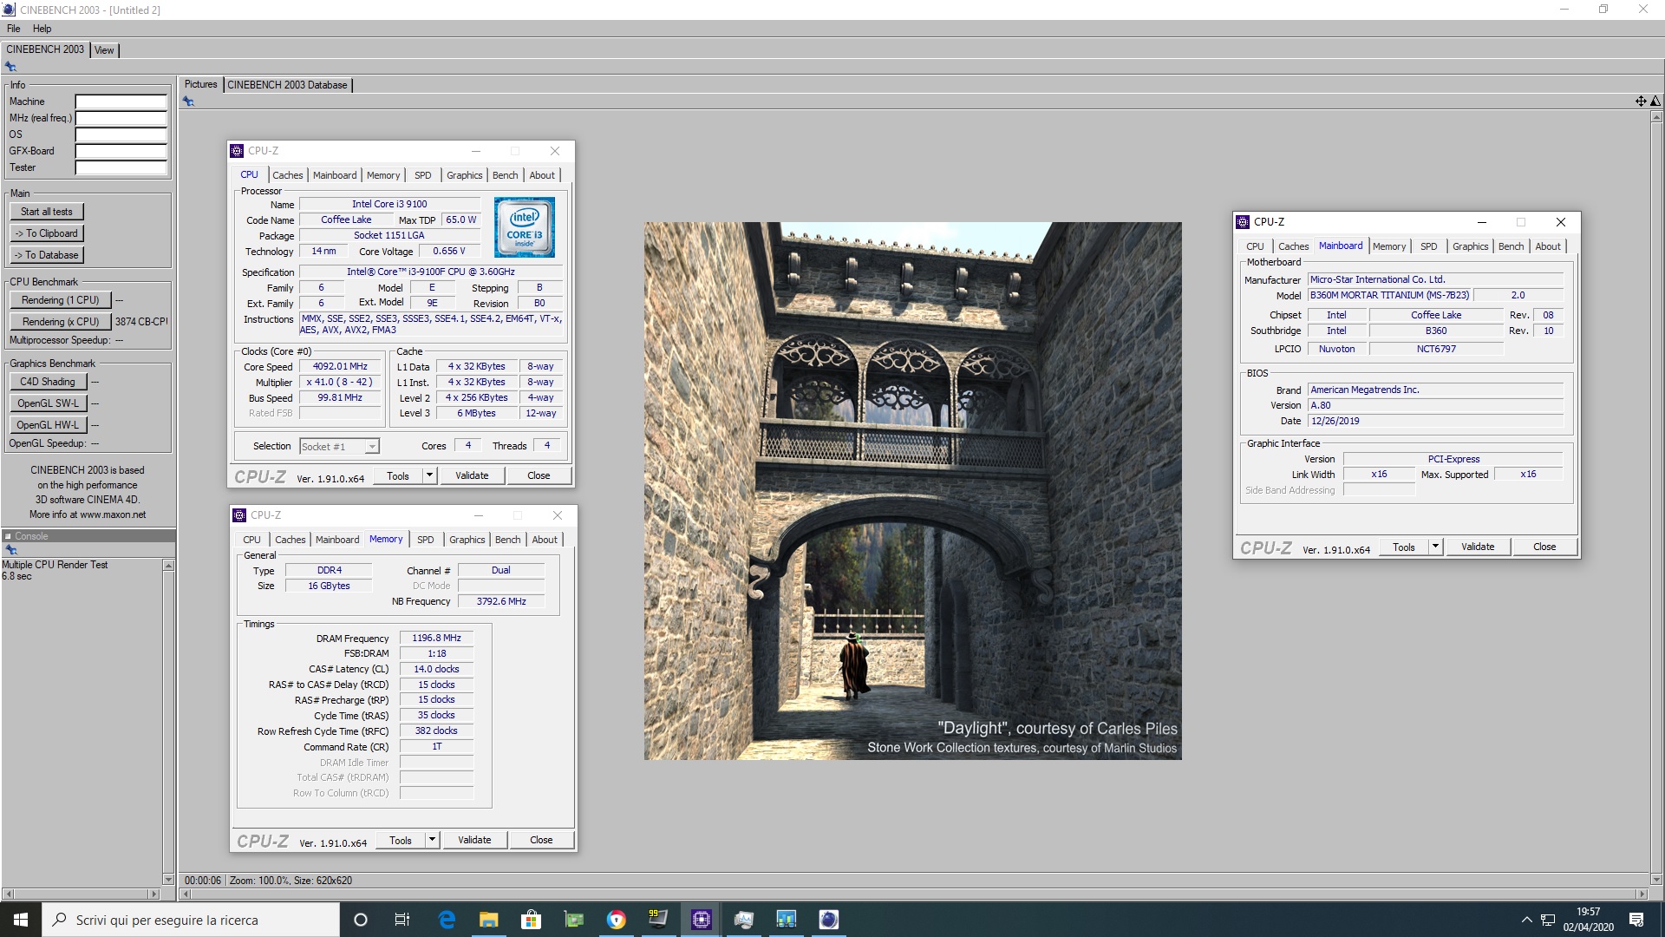
Task: Open Mainboard tab in CPU-Z Memory window
Action: [337, 540]
